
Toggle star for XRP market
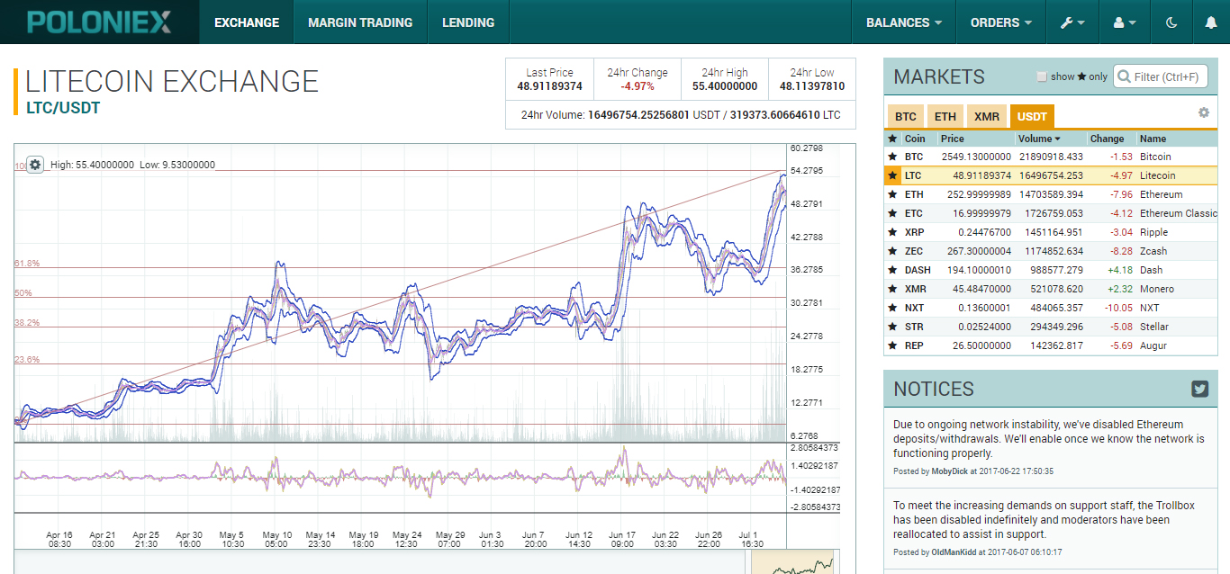[x=892, y=232]
